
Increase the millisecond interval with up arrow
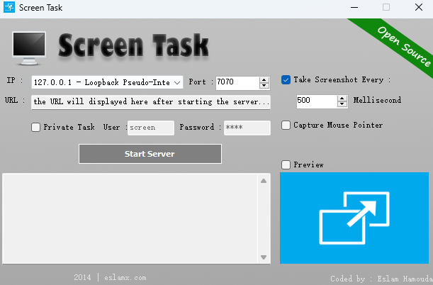(345, 97)
